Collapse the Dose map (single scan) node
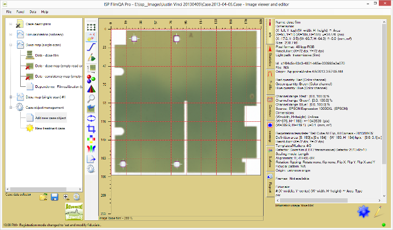This screenshot has height=230, width=393. tap(10, 45)
